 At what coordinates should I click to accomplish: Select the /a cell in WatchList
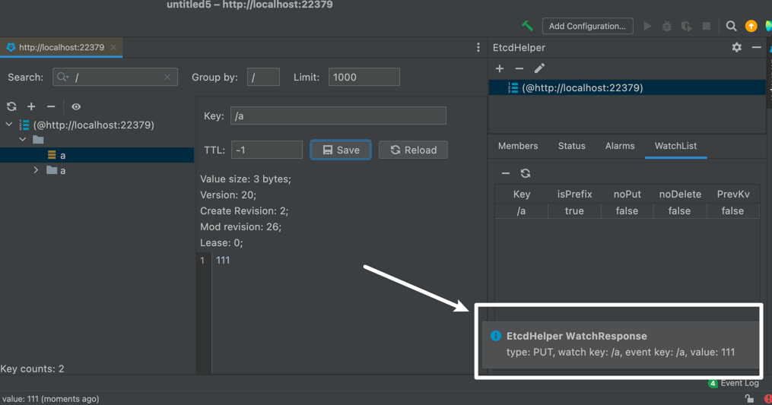point(522,210)
